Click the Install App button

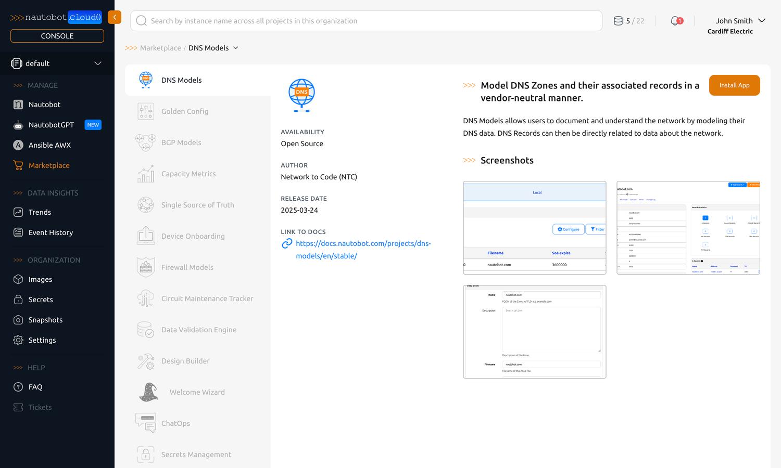734,85
